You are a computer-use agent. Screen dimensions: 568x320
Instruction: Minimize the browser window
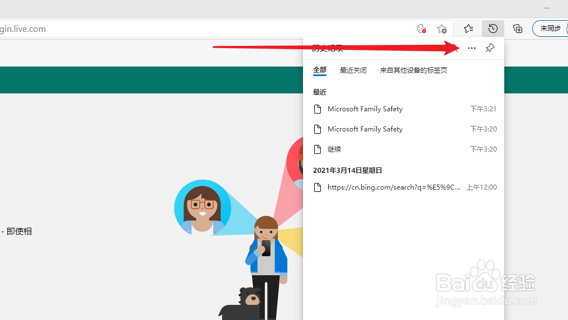point(547,8)
